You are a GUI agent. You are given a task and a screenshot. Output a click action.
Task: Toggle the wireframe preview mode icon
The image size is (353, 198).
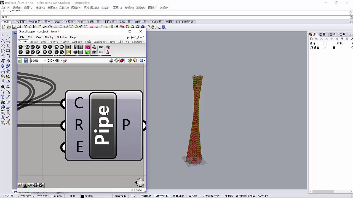pos(116,61)
